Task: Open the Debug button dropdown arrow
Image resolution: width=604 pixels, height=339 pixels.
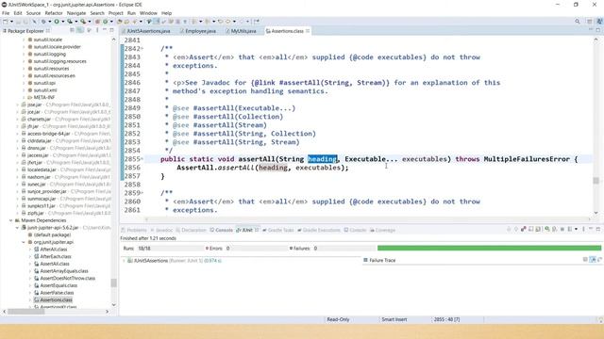Action: coord(50,22)
